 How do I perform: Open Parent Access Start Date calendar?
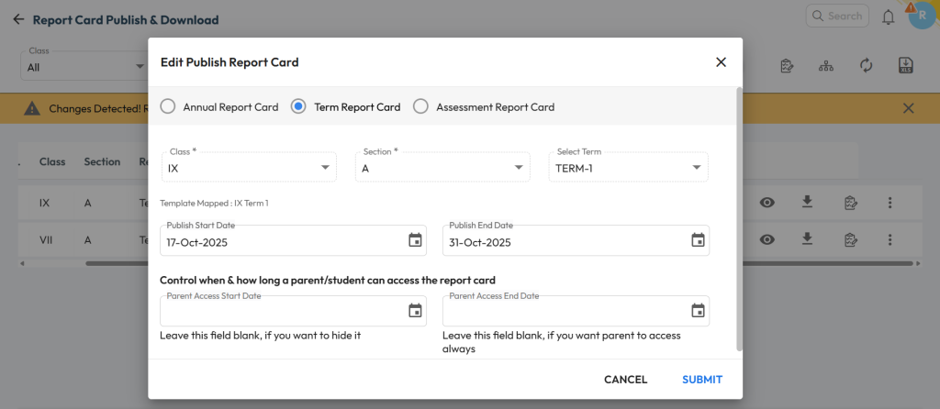click(415, 311)
